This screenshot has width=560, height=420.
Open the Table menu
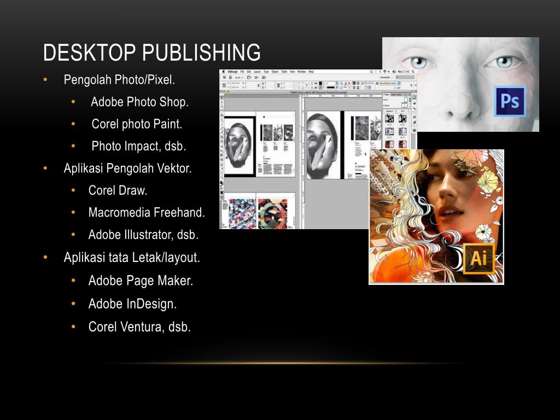(x=284, y=72)
